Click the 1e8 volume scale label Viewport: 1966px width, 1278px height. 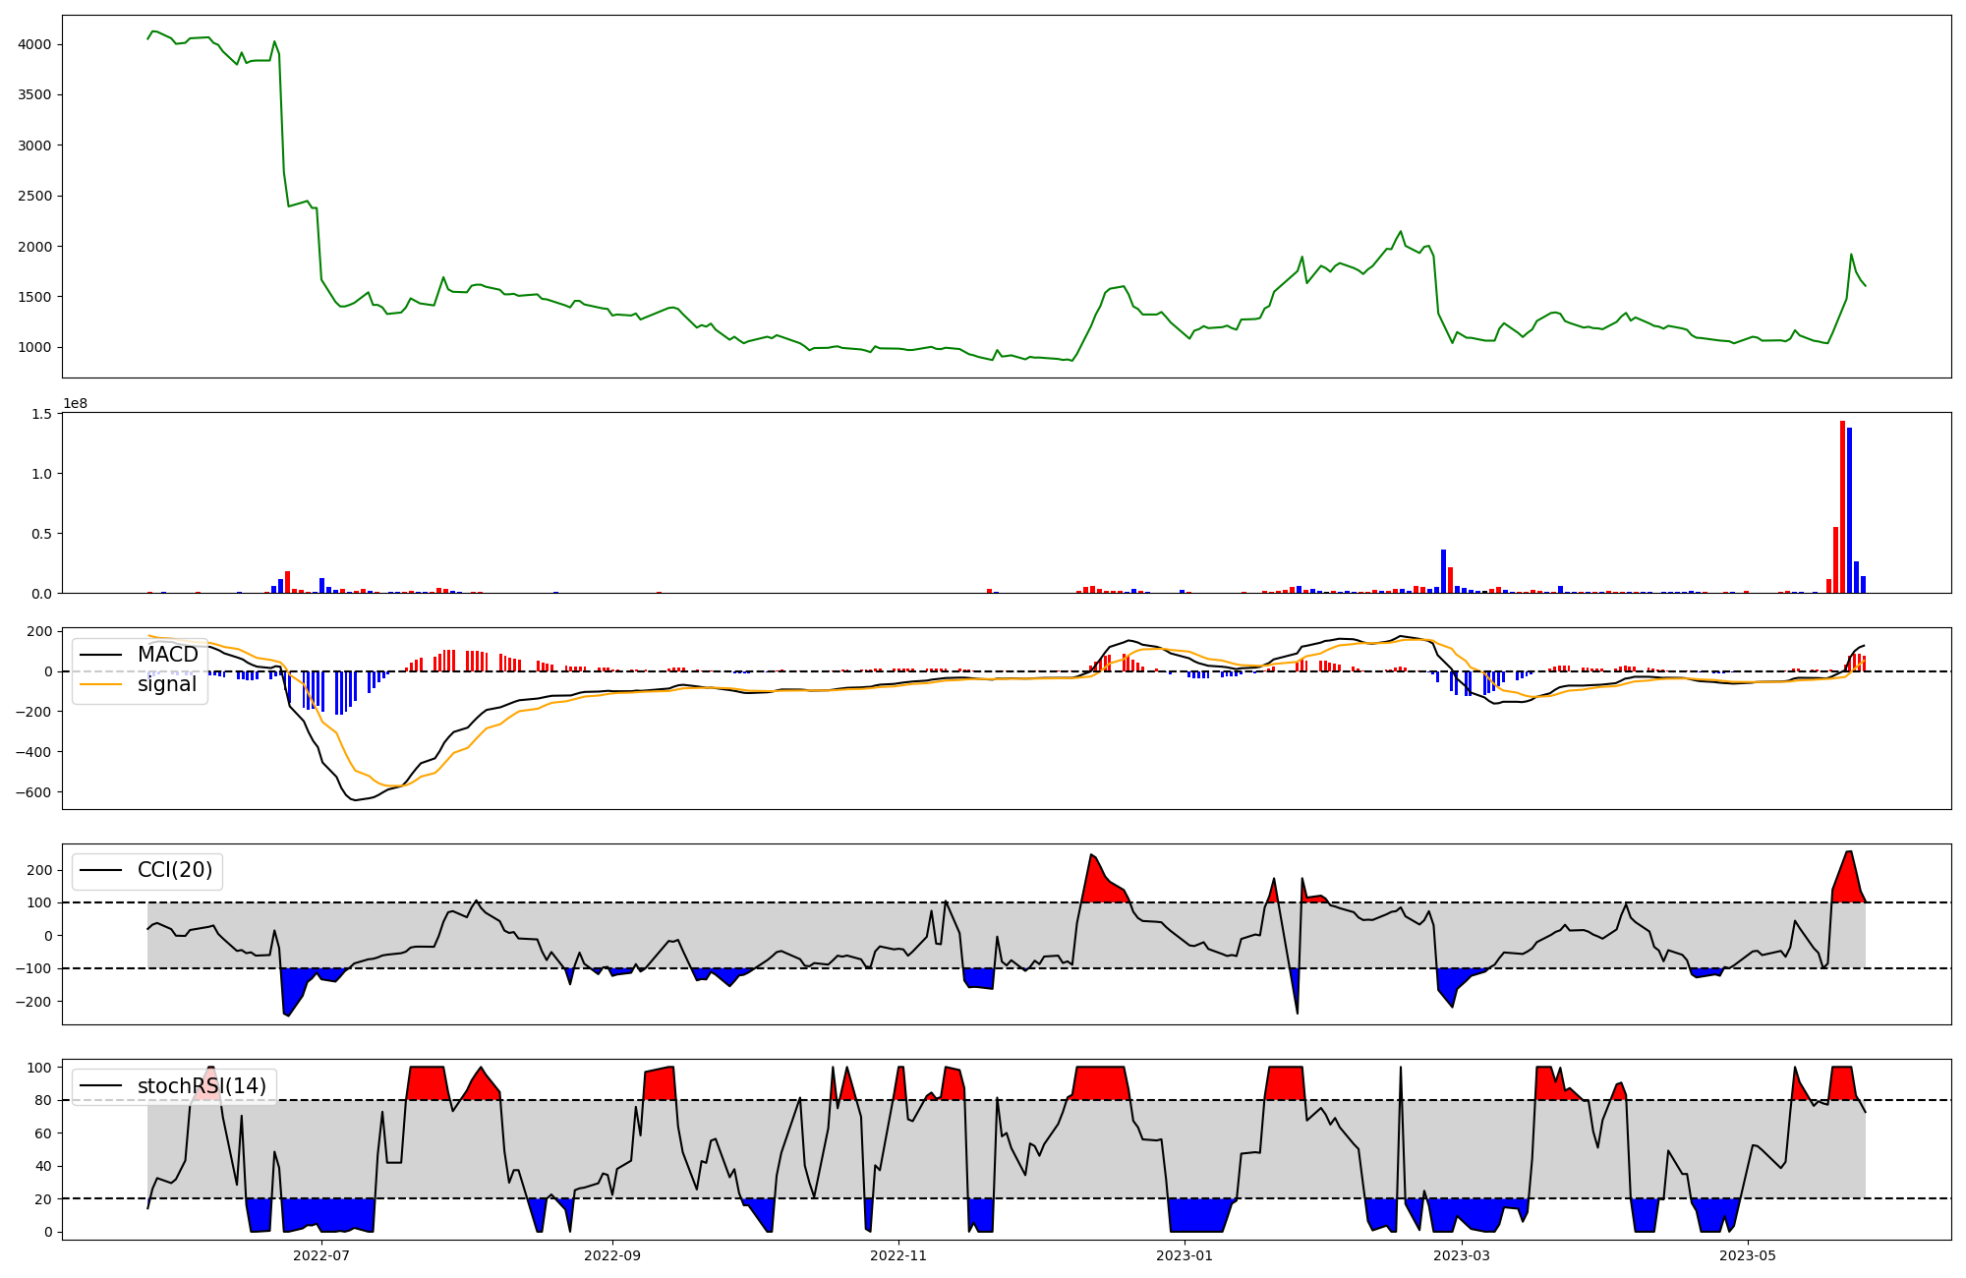[x=75, y=403]
